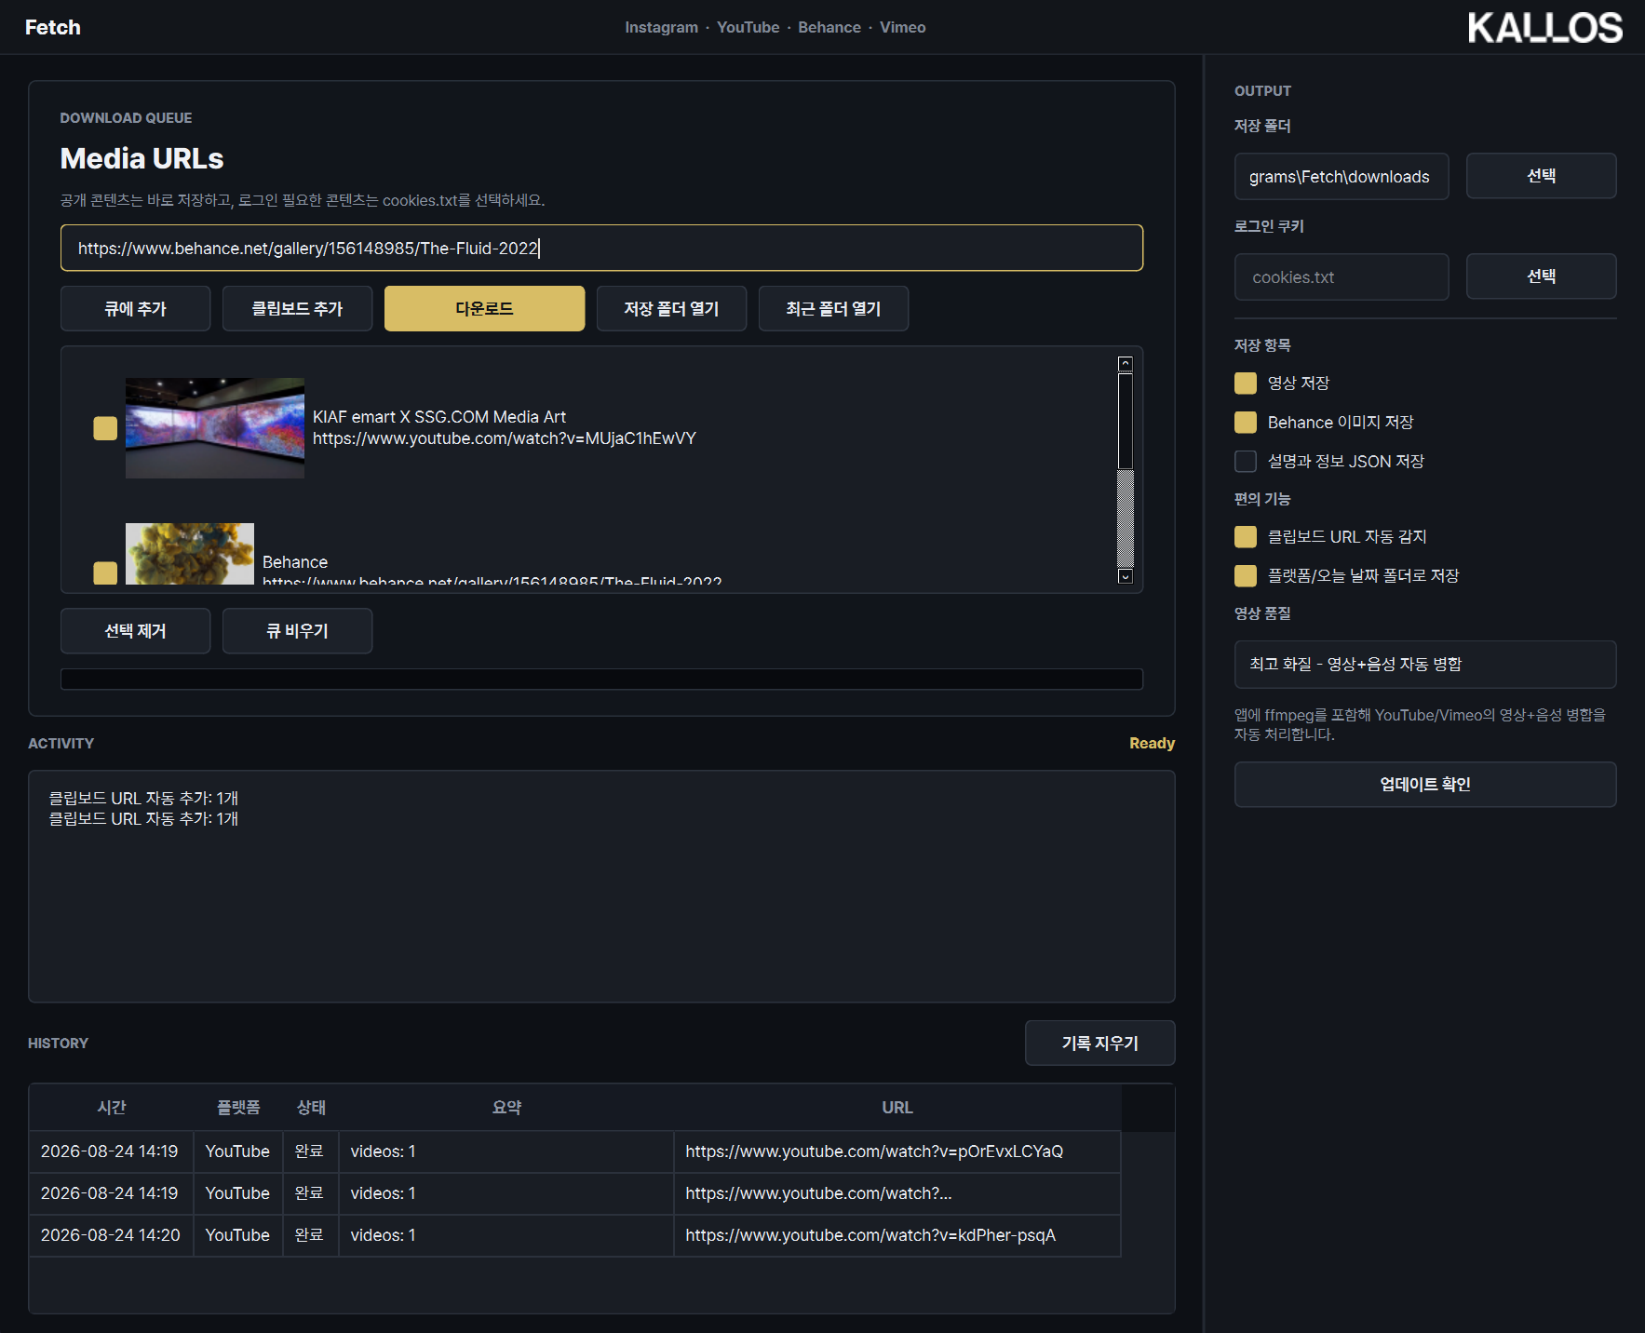Viewport: 1645px width, 1333px height.
Task: Enable 설명과 정보 JSON 저장 checkbox
Action: coord(1246,461)
